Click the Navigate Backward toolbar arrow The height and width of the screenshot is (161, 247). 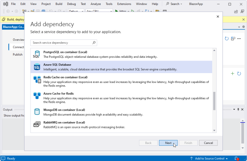(8, 11)
